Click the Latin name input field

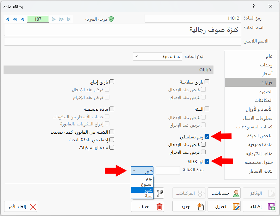point(123,41)
